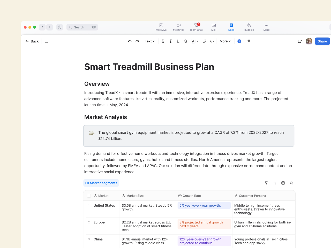The image size is (331, 248).
Task: Click the redo arrow icon
Action: [137, 41]
